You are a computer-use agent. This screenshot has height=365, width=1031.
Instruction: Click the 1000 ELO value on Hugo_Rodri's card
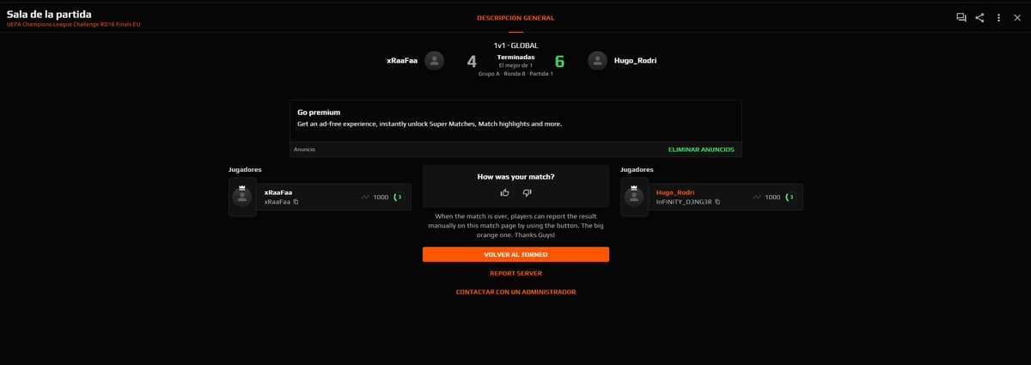click(772, 198)
